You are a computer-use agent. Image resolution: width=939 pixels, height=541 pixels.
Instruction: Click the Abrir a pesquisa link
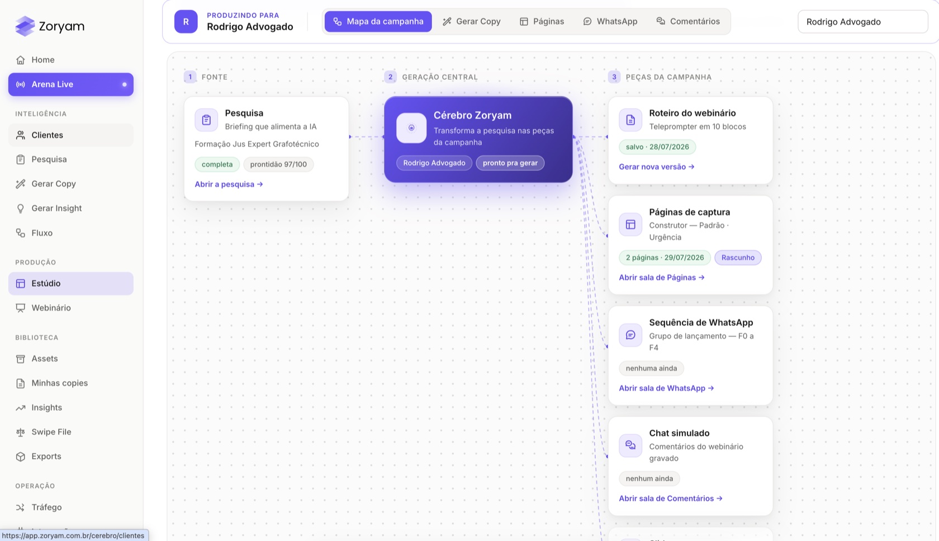229,184
